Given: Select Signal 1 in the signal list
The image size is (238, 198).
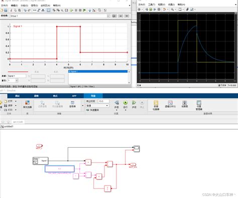Looking at the screenshot, I should click(x=98, y=71).
